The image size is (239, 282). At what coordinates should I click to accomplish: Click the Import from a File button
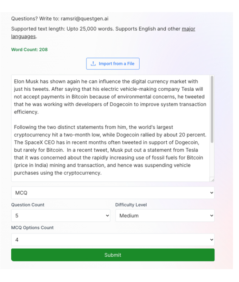113,64
